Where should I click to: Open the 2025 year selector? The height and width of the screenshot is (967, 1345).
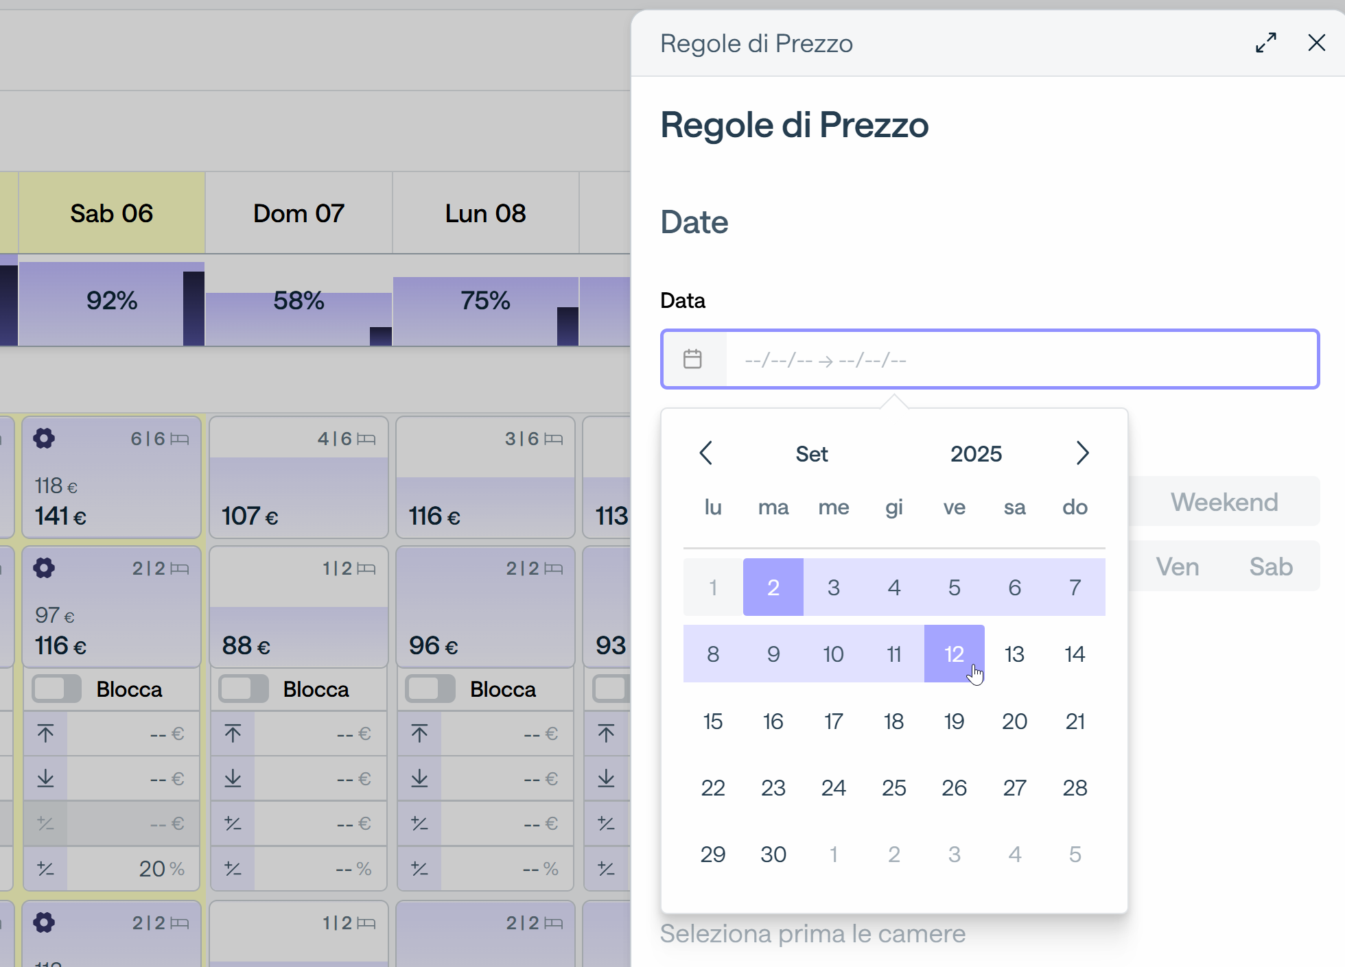(x=976, y=454)
